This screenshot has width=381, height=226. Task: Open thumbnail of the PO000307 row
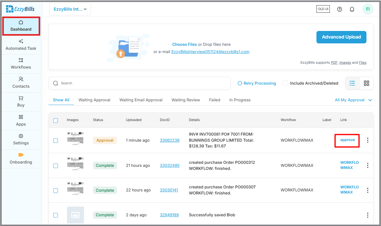point(75,188)
